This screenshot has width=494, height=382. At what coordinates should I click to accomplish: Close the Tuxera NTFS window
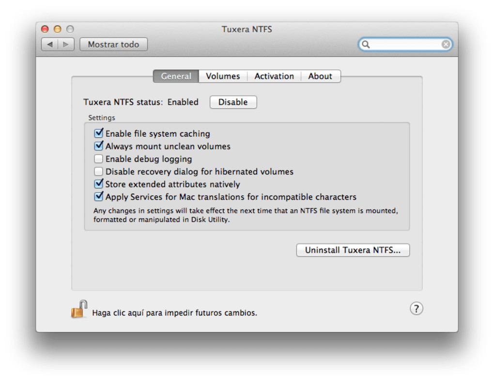(x=45, y=29)
